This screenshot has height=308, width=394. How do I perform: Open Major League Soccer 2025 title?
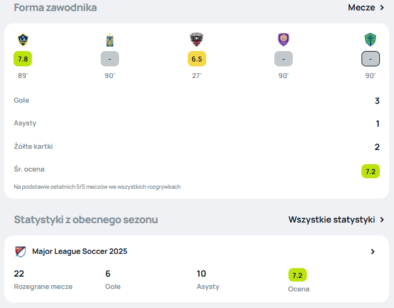tap(80, 251)
